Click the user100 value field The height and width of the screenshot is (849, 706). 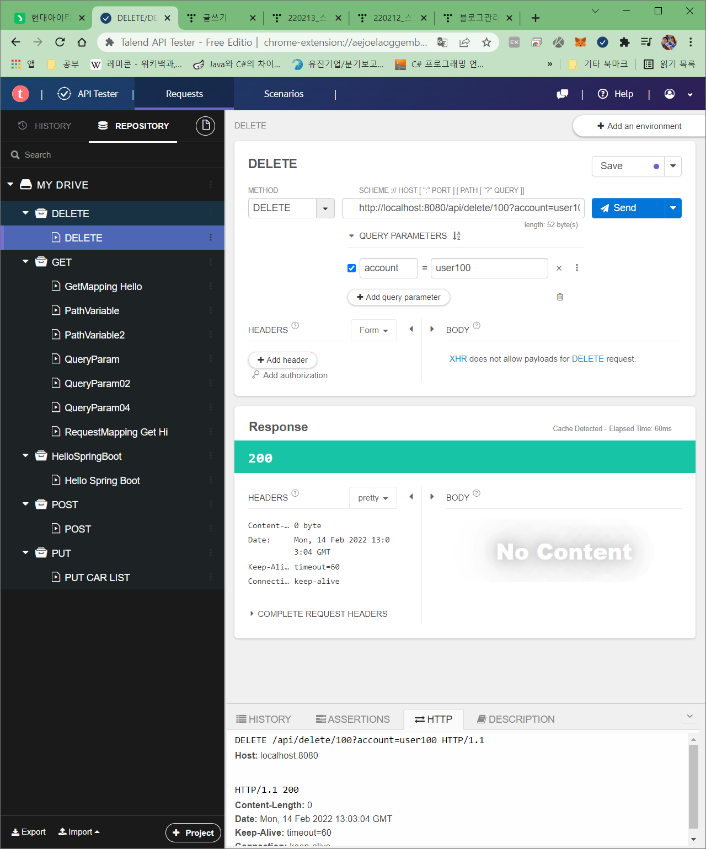(x=489, y=268)
